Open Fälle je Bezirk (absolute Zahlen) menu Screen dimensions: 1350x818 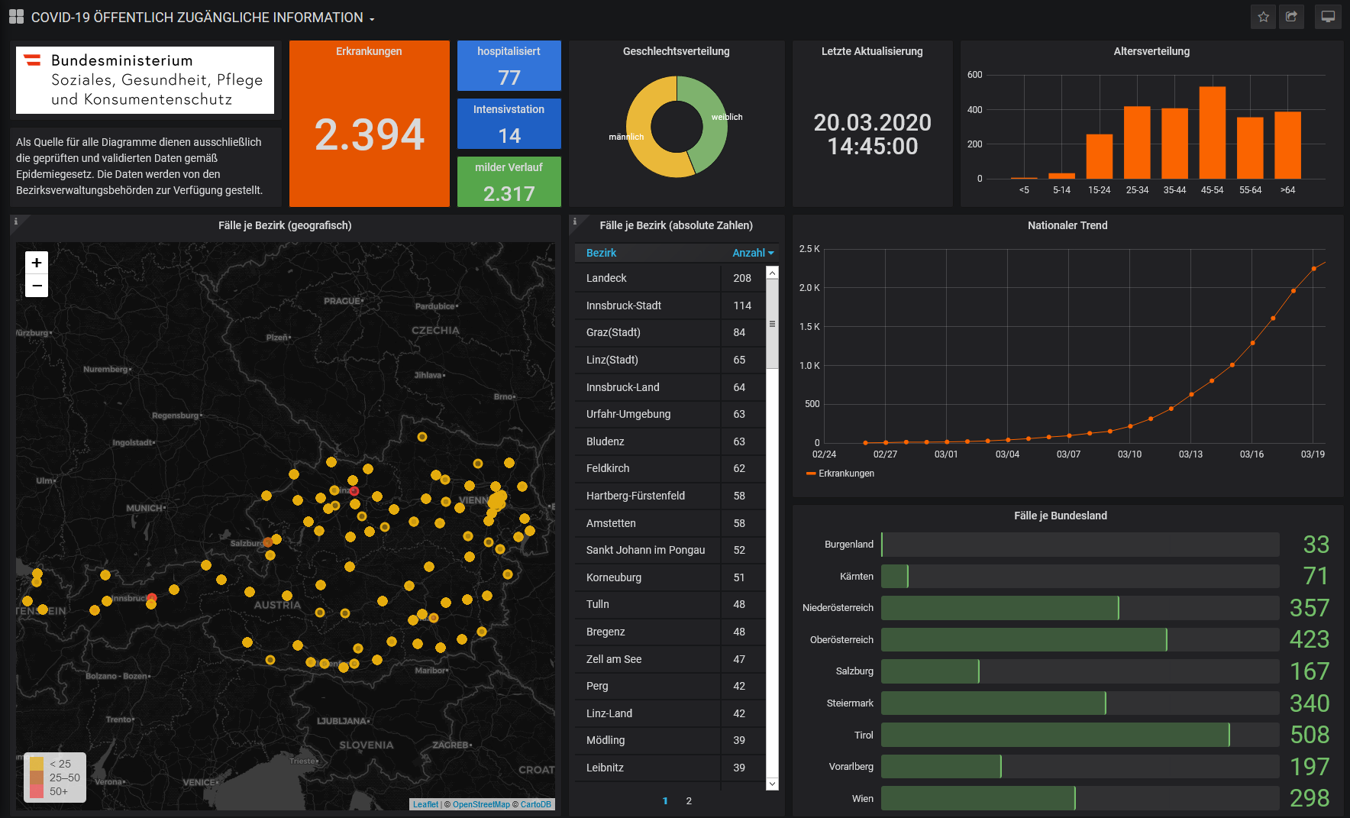coord(676,225)
